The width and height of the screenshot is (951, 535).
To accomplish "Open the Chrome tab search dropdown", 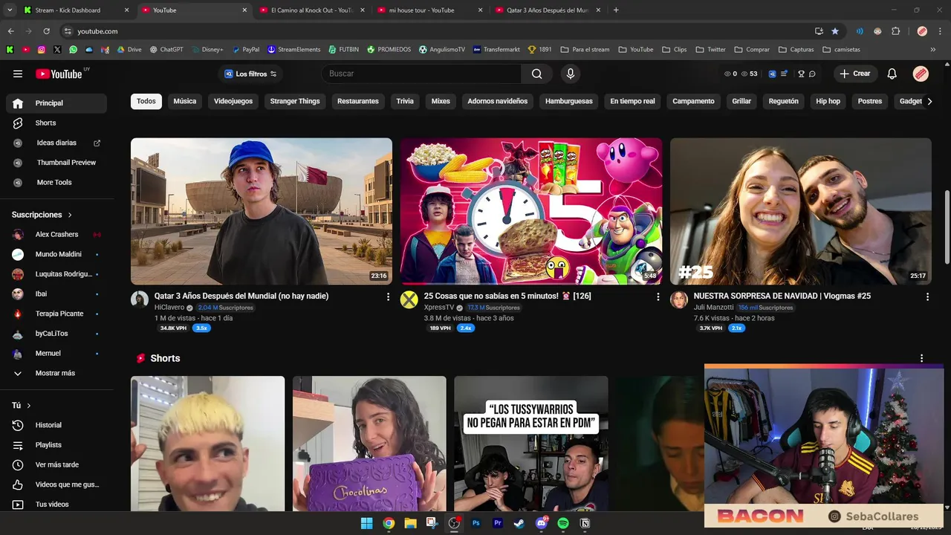I will [10, 10].
